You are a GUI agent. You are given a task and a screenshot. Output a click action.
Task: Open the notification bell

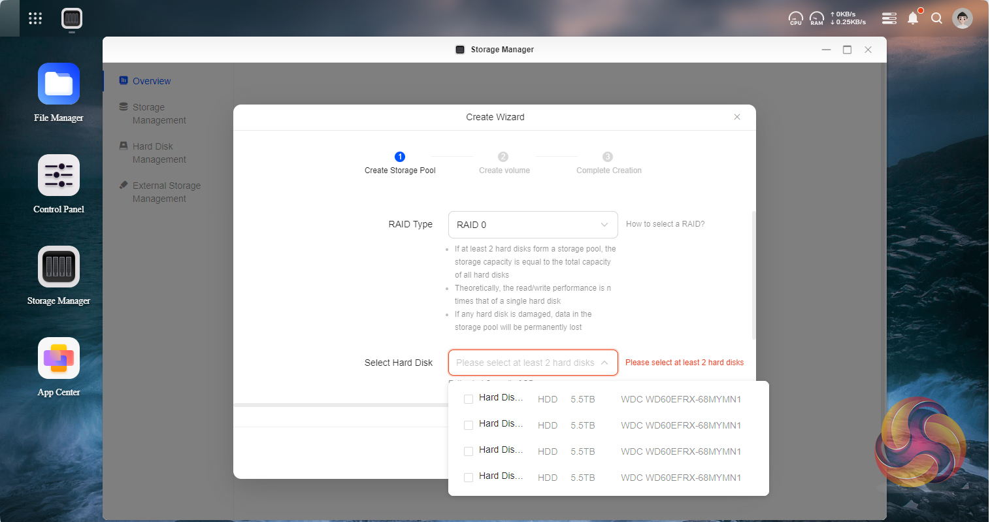point(914,18)
